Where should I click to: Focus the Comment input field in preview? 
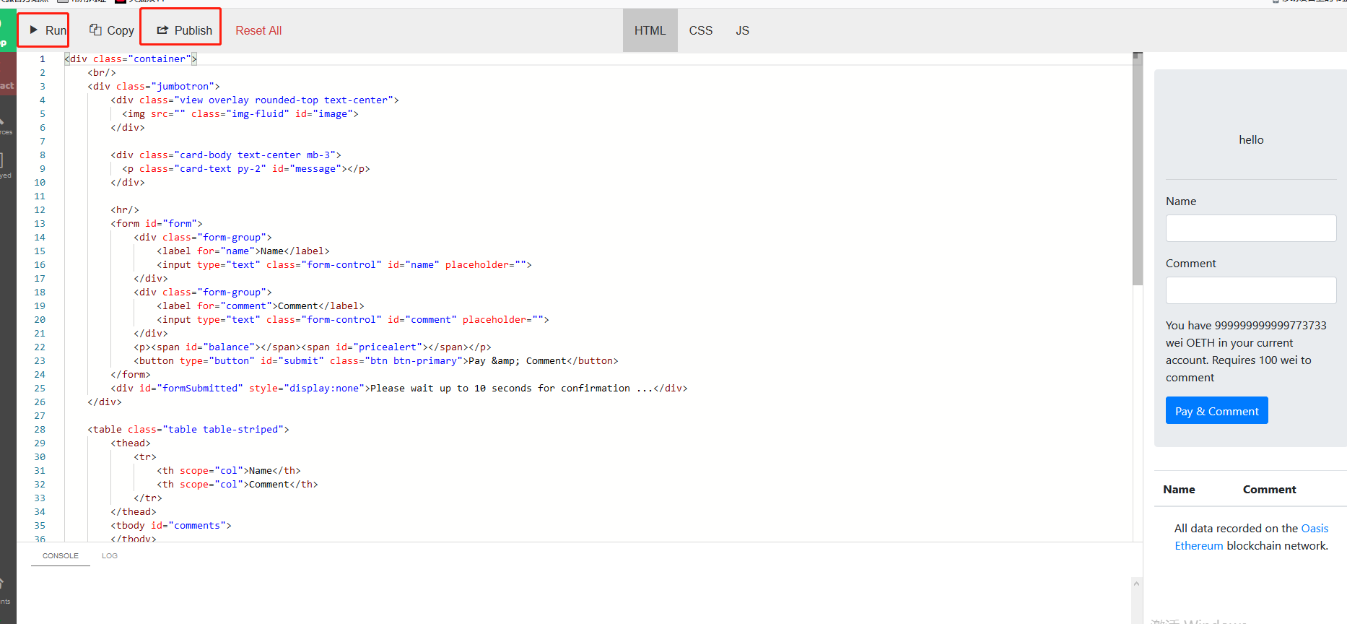(1251, 290)
